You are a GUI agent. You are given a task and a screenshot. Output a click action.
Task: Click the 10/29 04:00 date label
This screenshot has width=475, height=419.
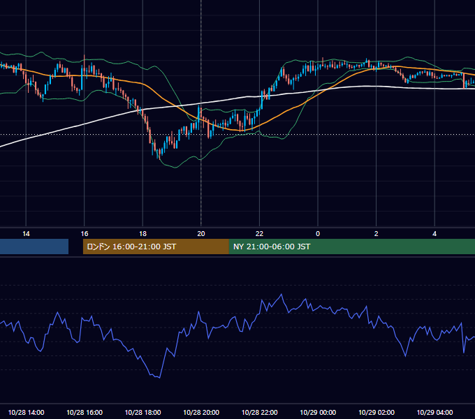click(x=434, y=412)
